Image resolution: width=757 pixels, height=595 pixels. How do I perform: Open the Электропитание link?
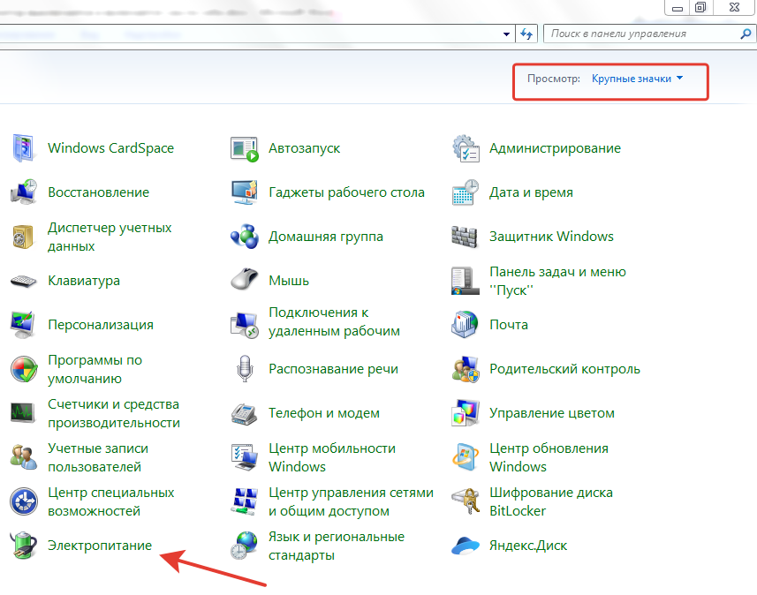coord(100,546)
